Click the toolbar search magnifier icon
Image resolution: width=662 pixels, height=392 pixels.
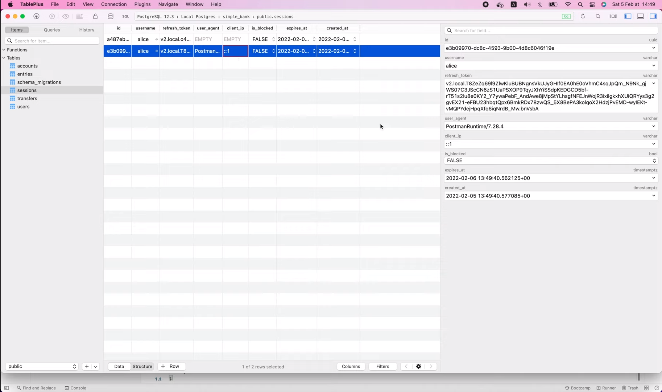[x=598, y=16]
